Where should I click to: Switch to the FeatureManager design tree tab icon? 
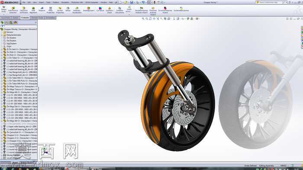[x=2, y=23]
